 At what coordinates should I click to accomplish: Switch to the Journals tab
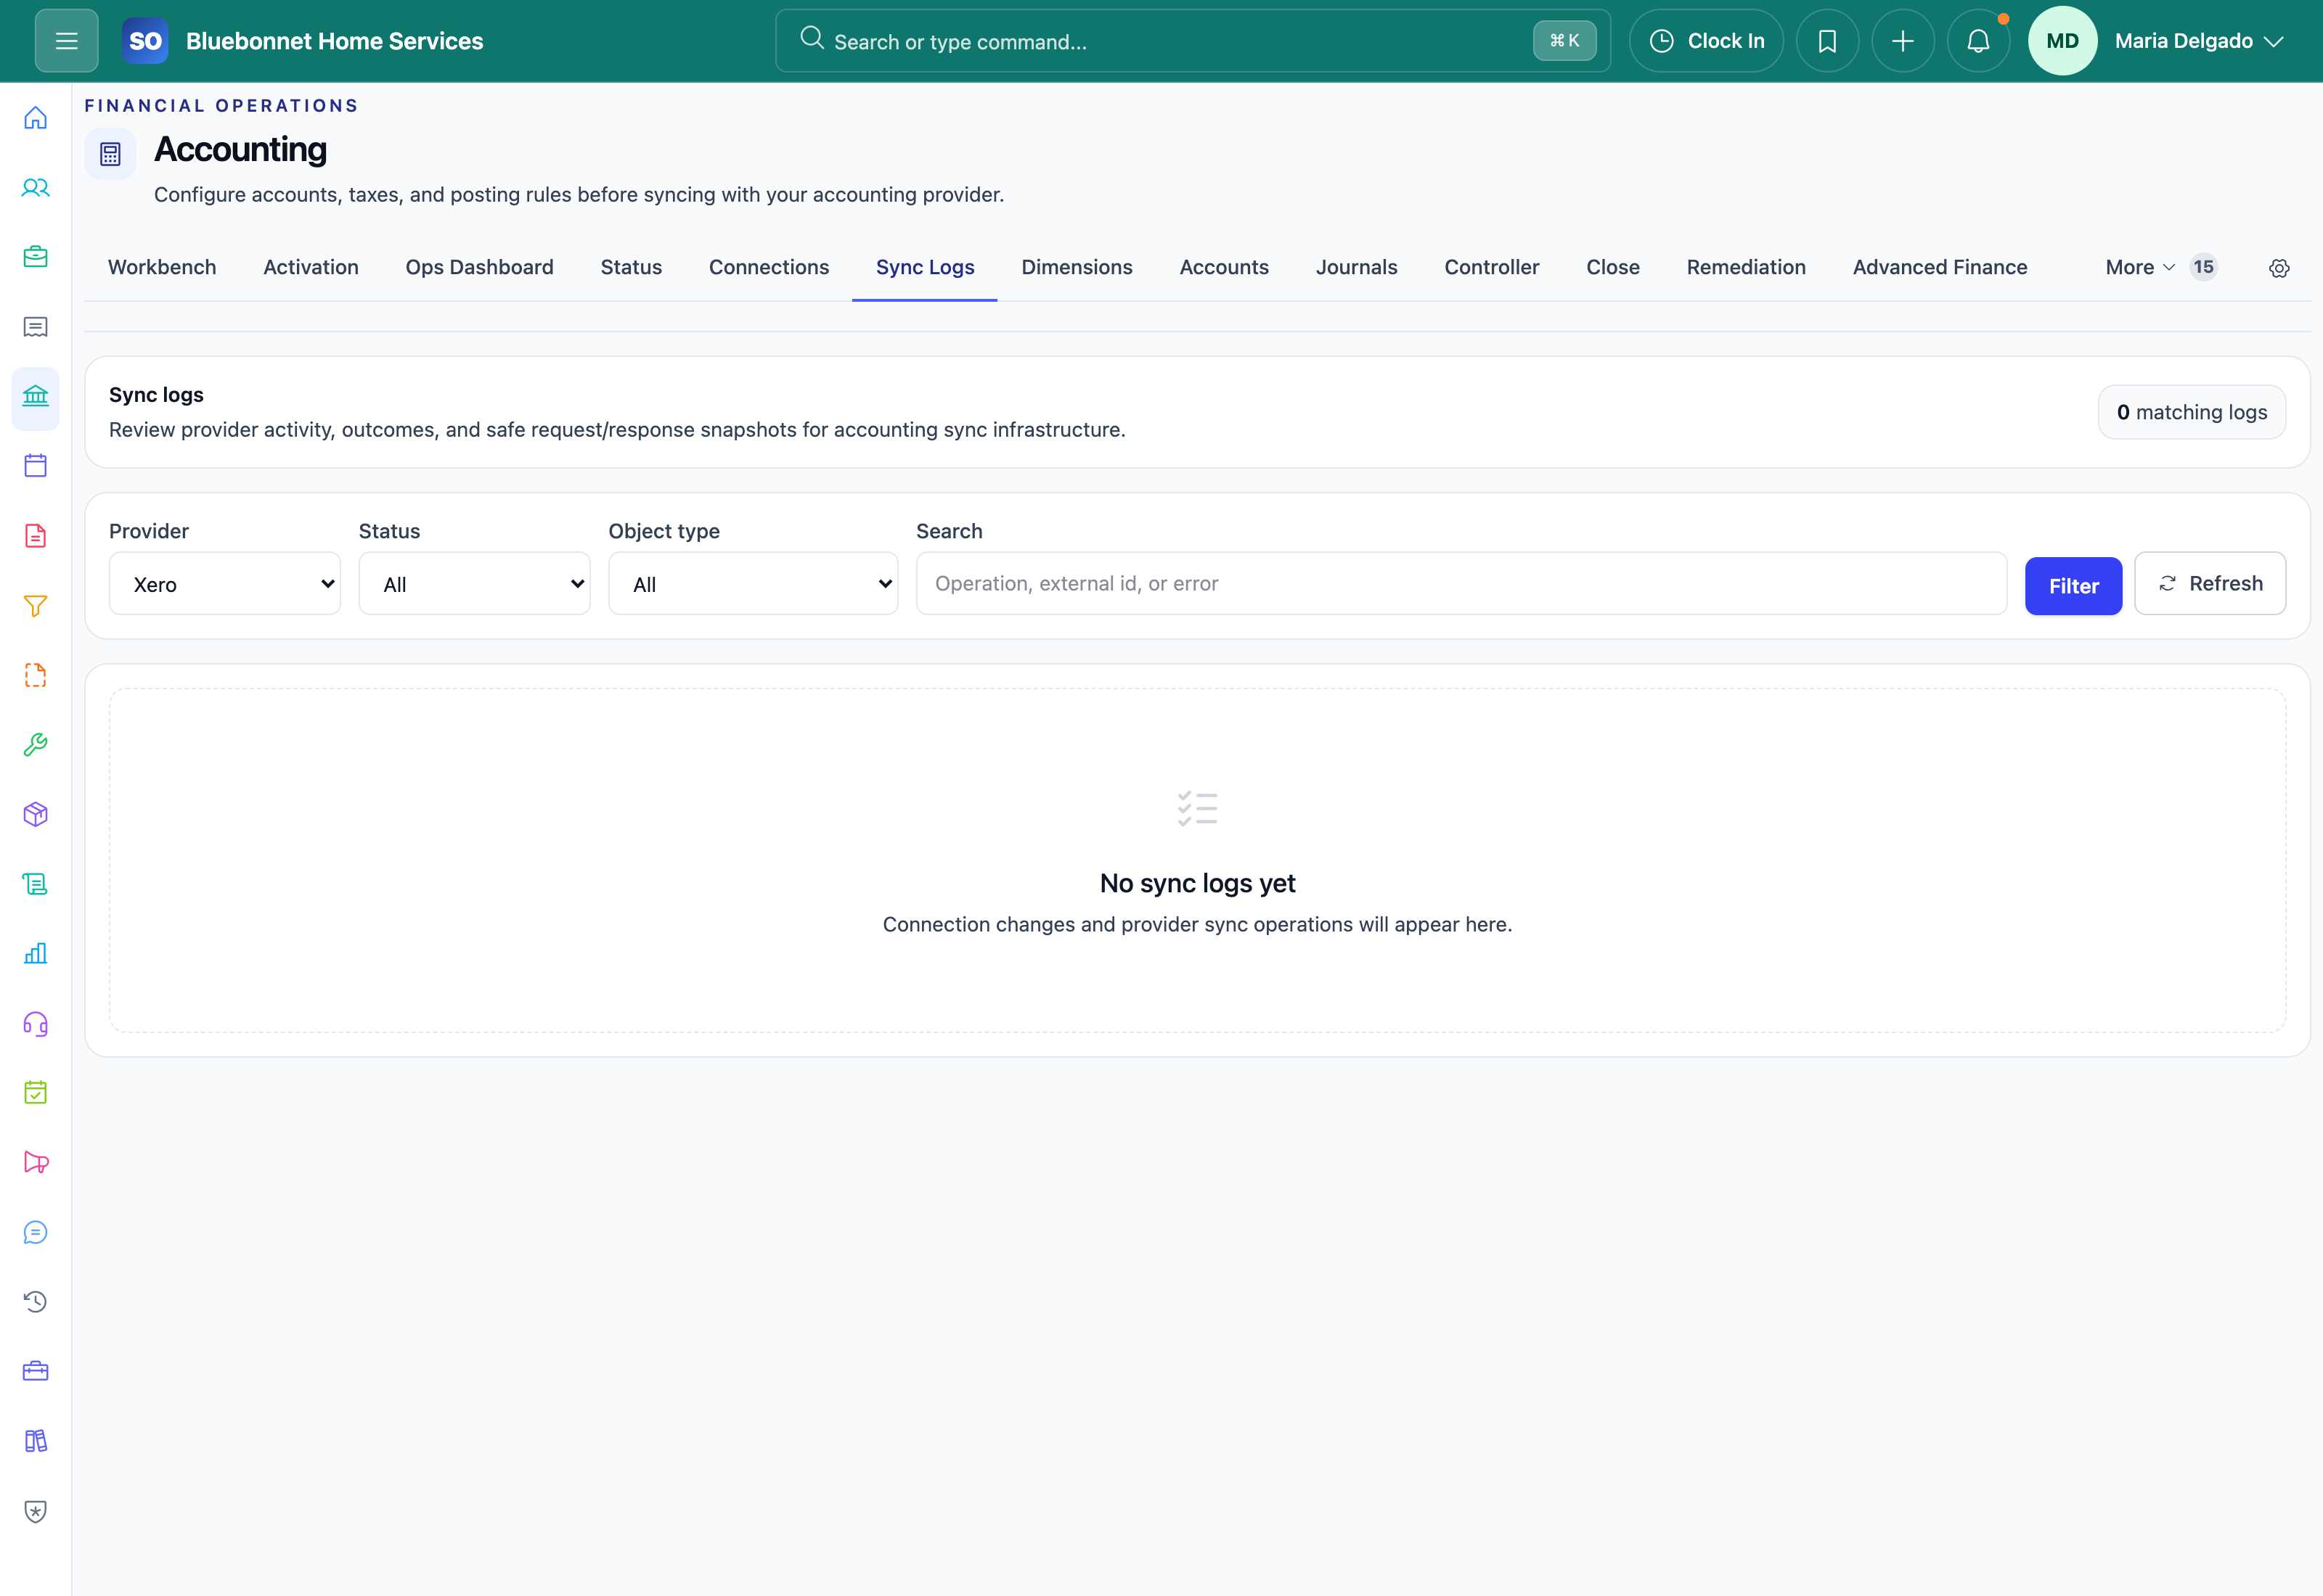(x=1357, y=267)
